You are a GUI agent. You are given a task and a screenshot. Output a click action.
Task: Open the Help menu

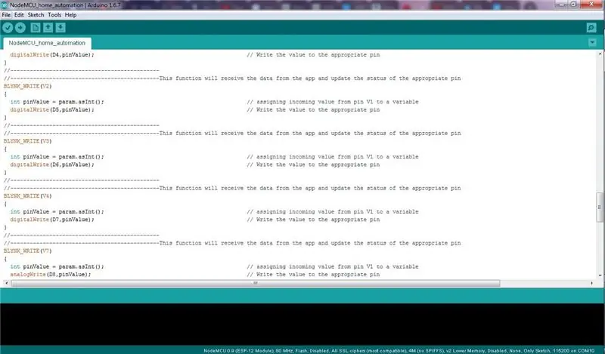click(70, 15)
